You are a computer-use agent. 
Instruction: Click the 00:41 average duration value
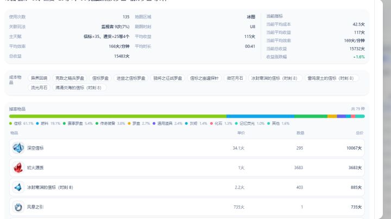pos(250,46)
